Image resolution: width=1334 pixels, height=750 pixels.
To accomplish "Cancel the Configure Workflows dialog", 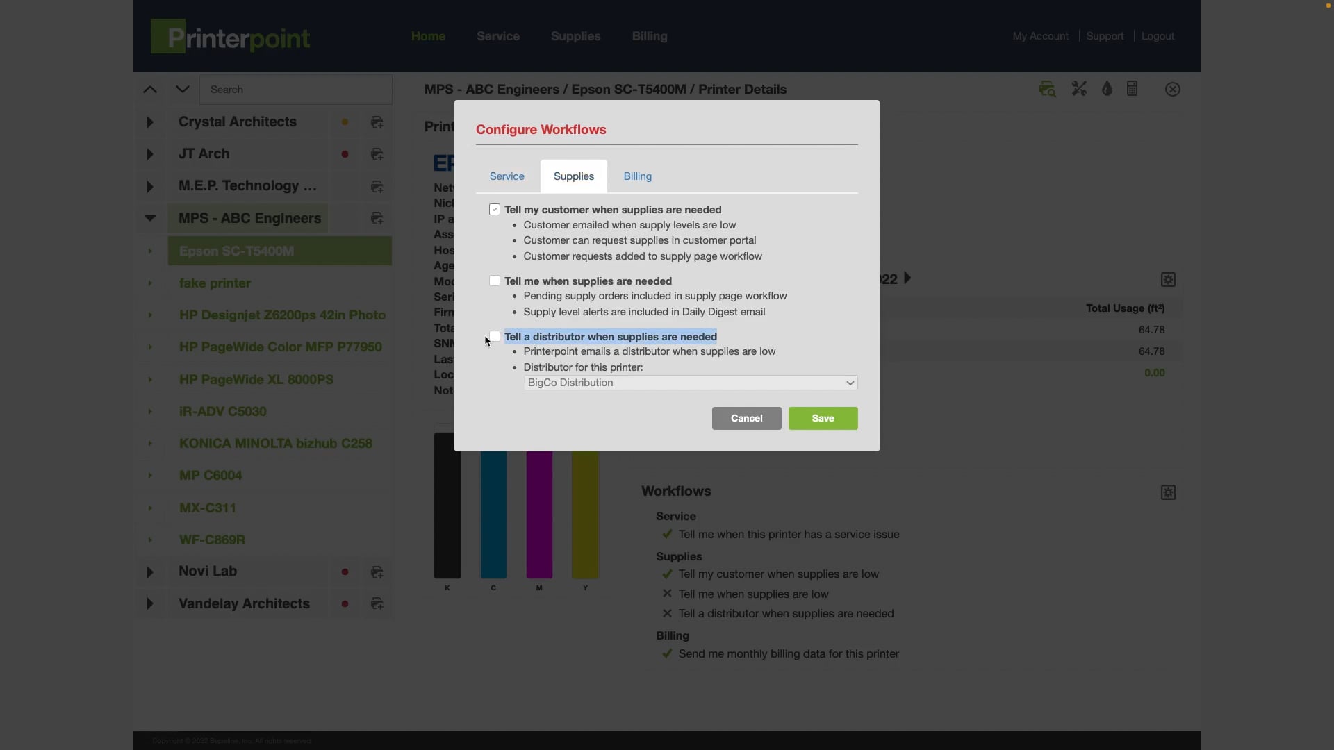I will [746, 419].
